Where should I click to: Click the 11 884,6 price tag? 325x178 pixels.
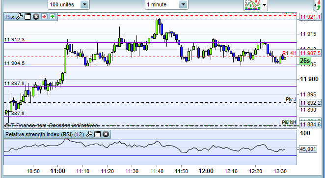310,124
